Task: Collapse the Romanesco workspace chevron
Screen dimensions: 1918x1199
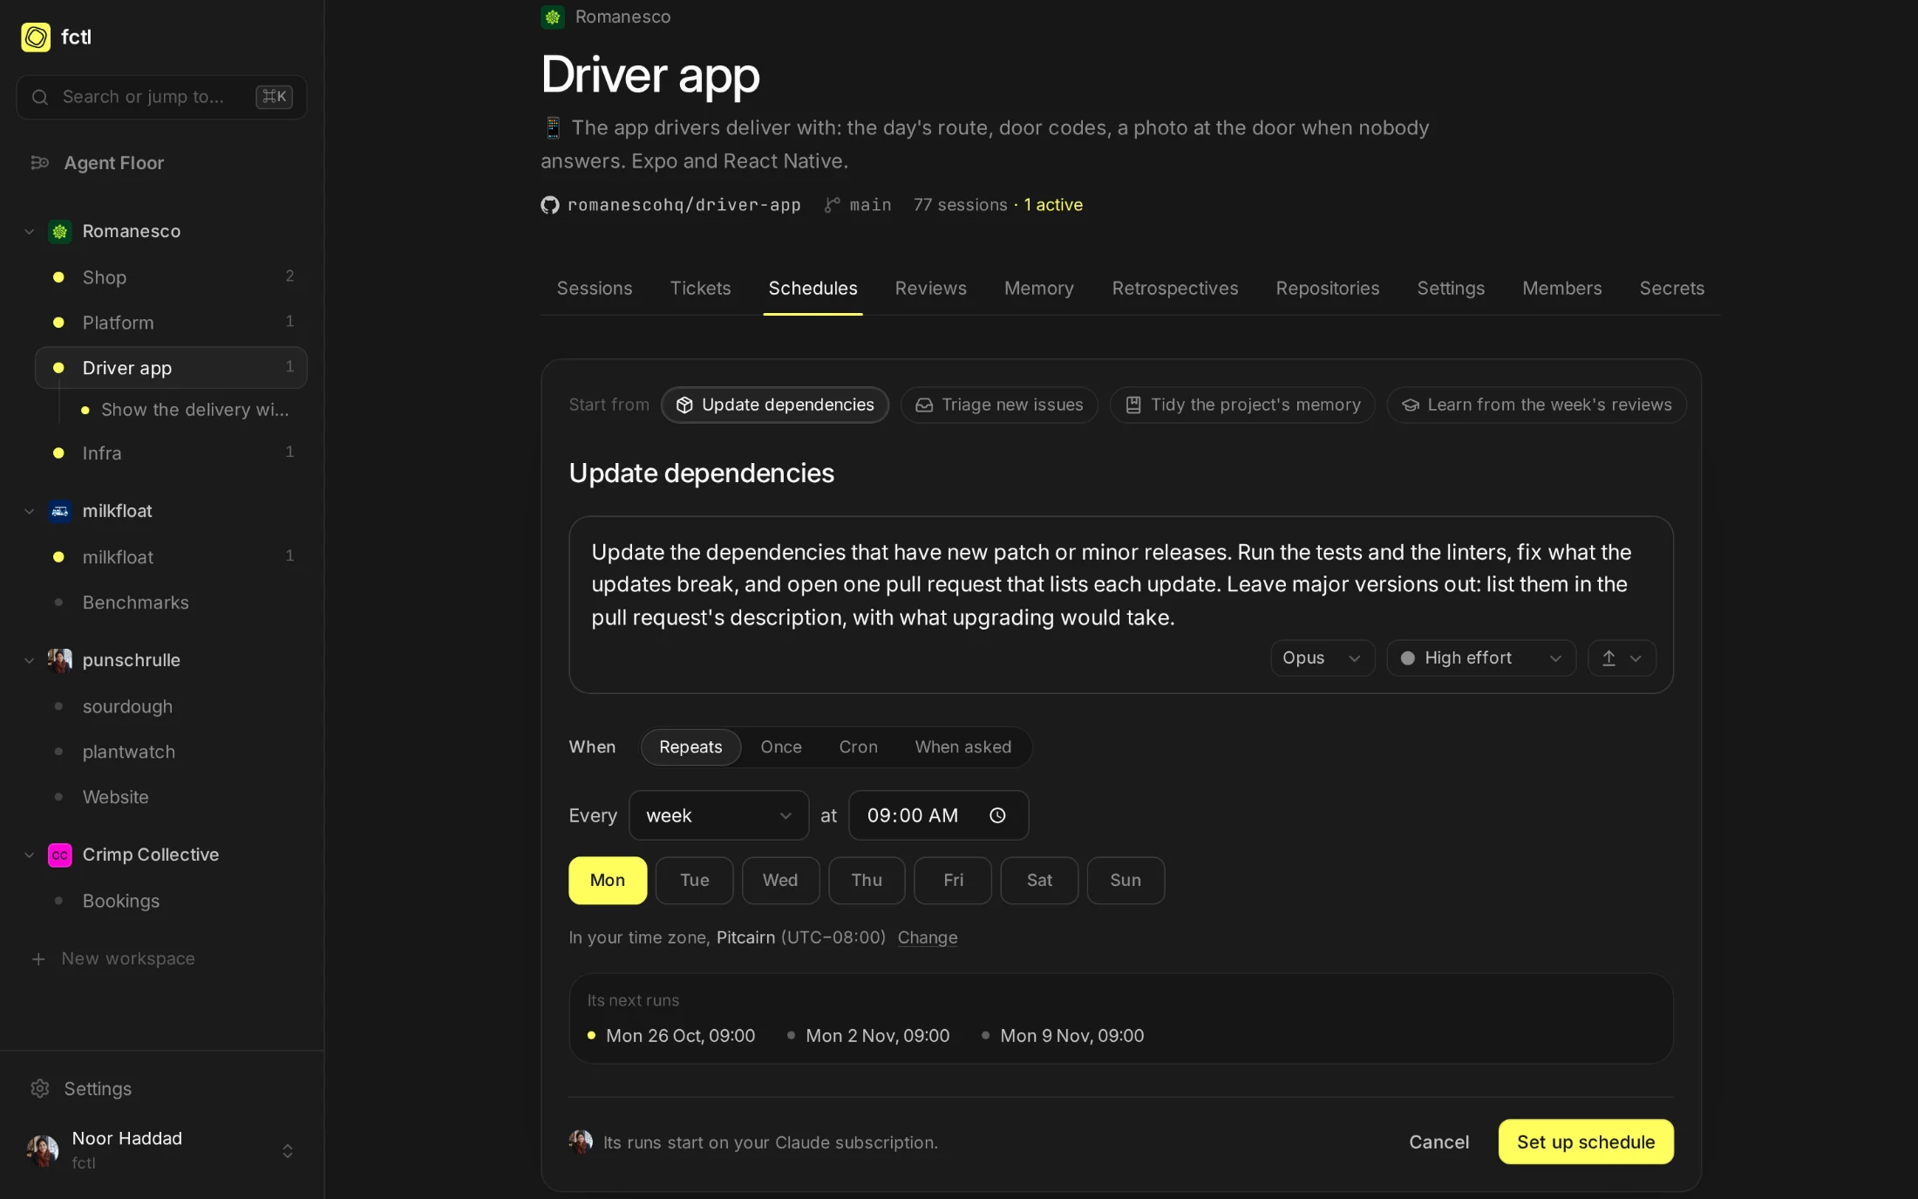Action: (x=30, y=232)
